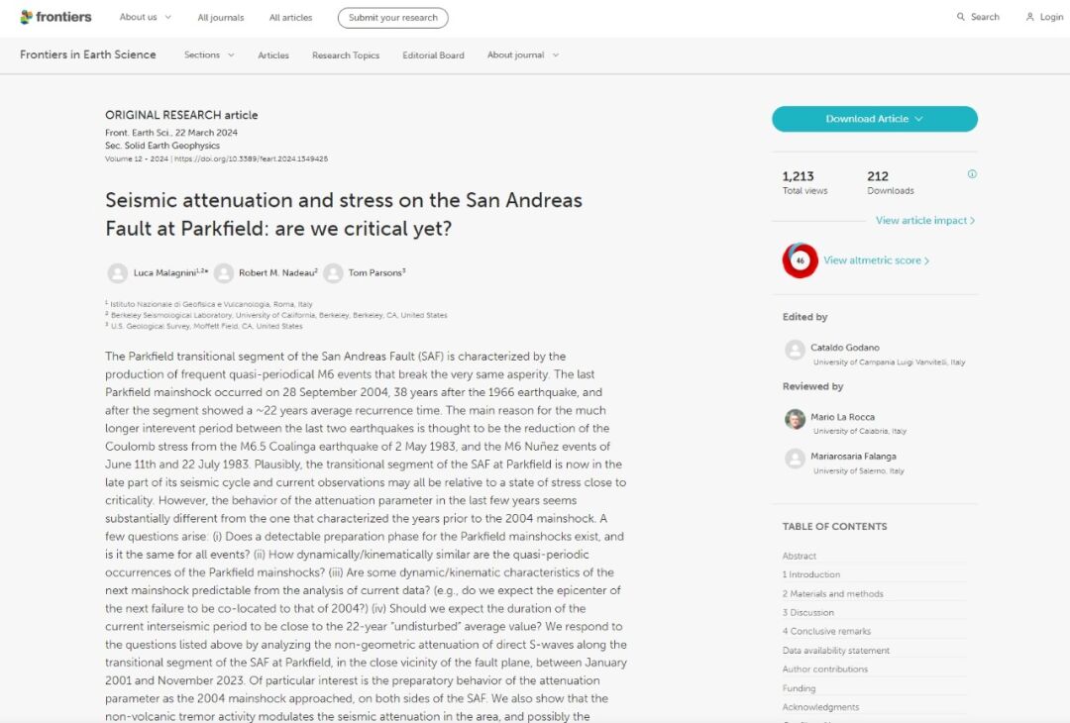Open the Download Article dropdown button
The image size is (1070, 723).
874,119
